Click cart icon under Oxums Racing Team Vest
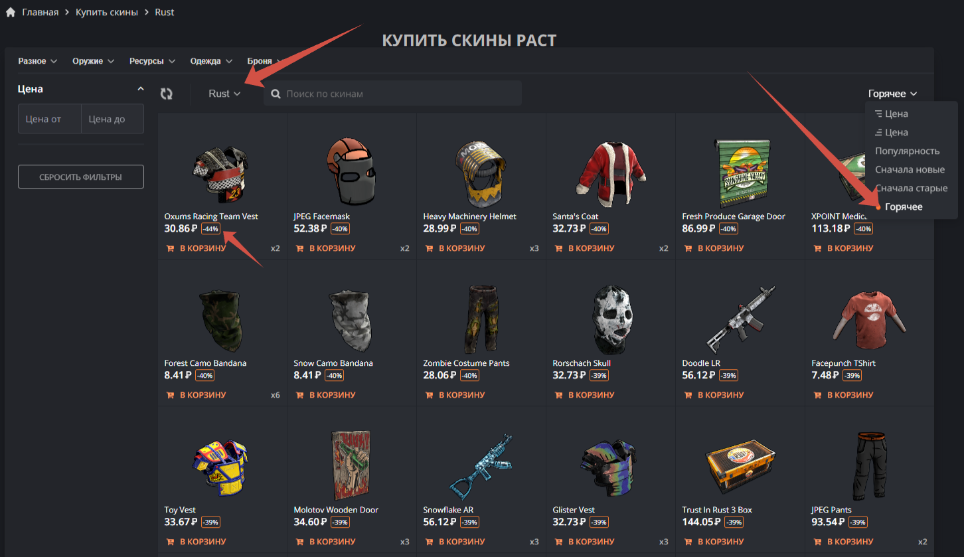964x557 pixels. tap(170, 248)
